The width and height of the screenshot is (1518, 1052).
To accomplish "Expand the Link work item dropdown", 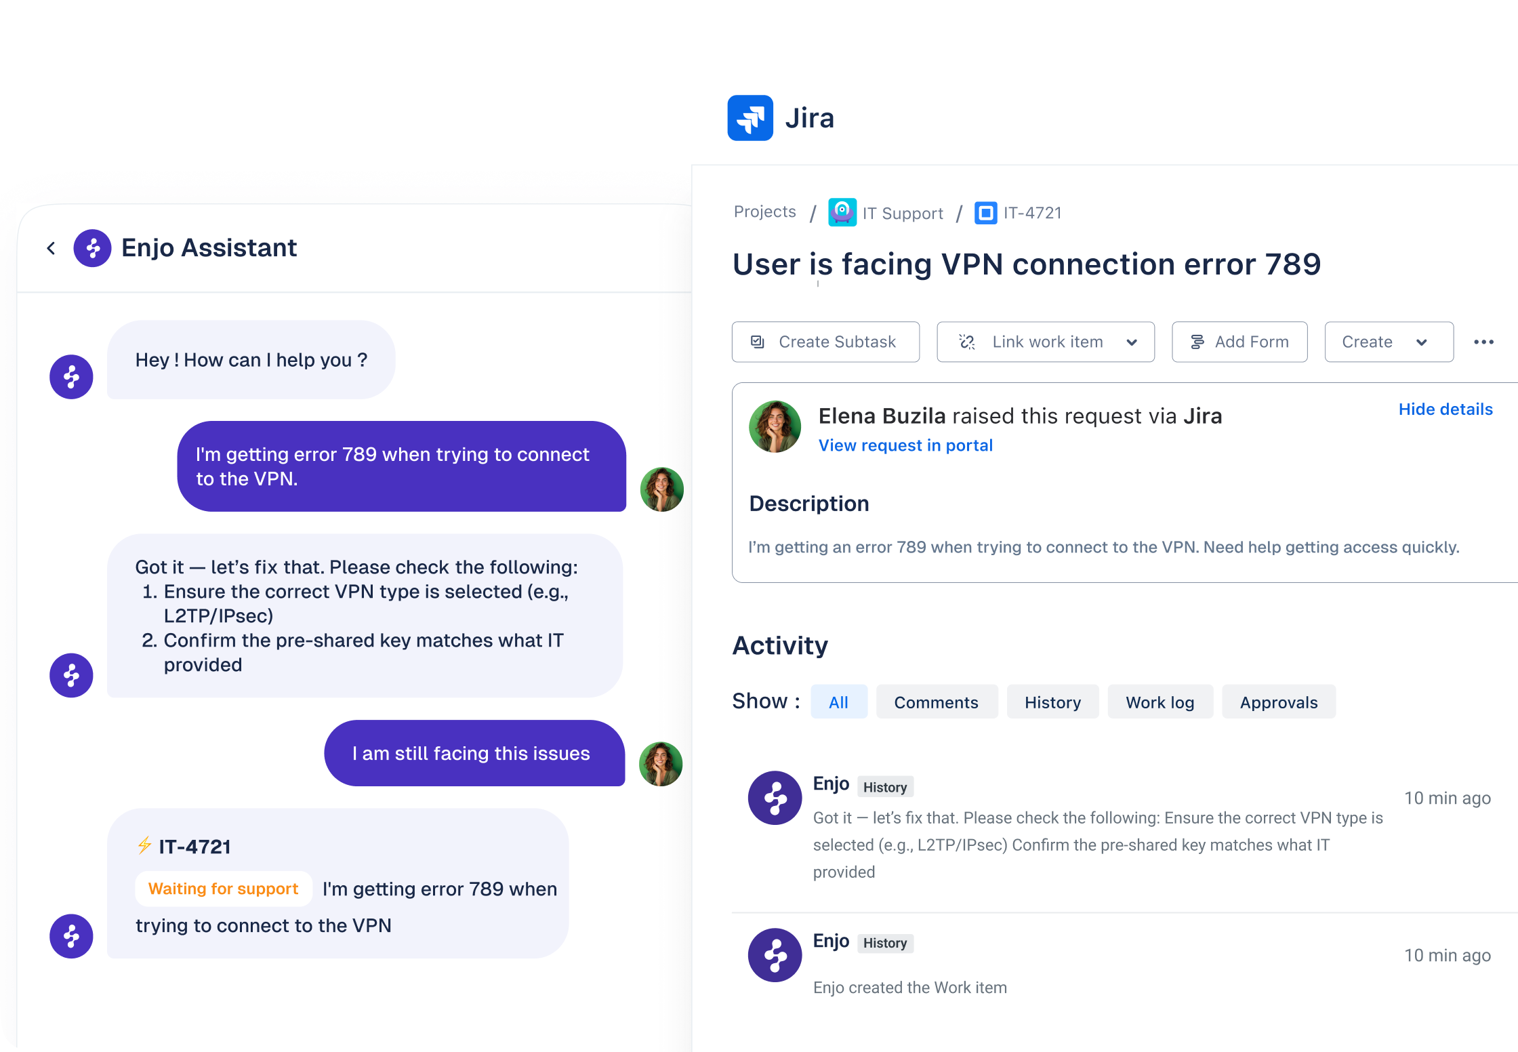I will coord(1131,342).
